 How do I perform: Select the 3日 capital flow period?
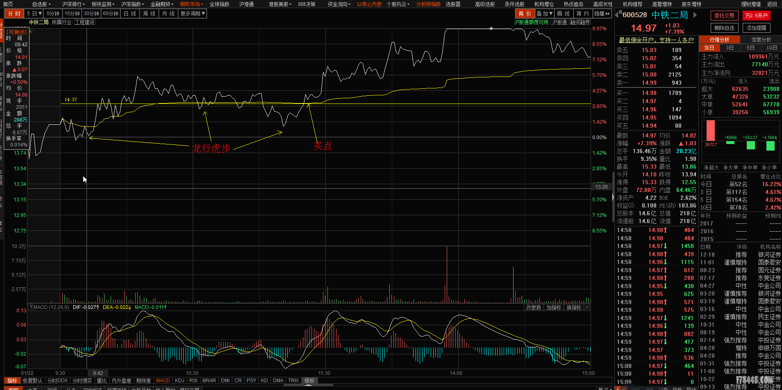tap(730, 48)
